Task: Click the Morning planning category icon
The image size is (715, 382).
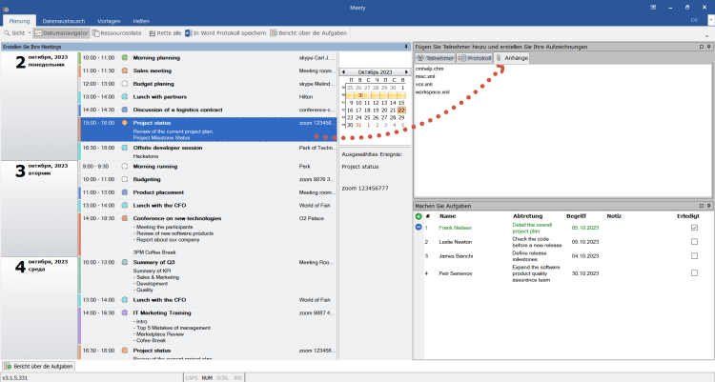Action: pos(125,58)
